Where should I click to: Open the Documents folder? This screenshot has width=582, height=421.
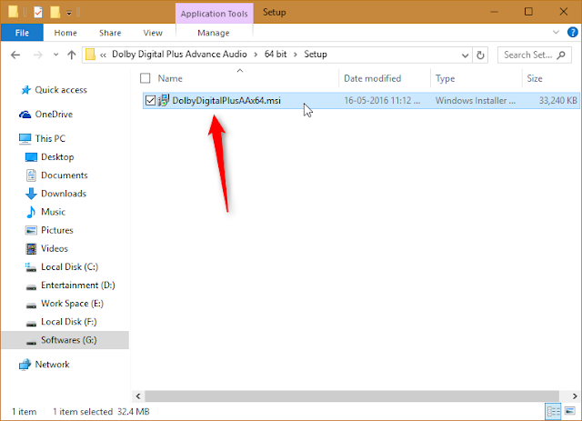(x=65, y=175)
